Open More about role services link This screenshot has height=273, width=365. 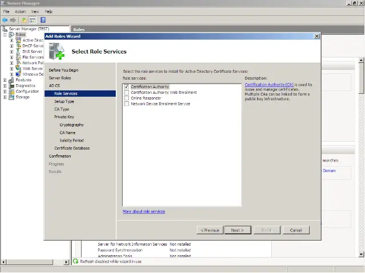[144, 212]
